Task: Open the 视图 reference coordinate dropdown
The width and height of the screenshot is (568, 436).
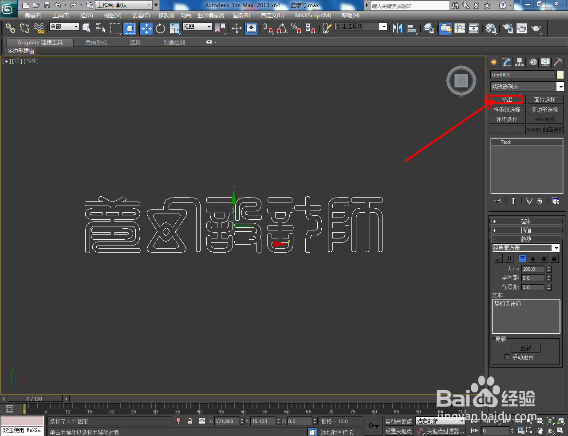Action: tap(197, 27)
